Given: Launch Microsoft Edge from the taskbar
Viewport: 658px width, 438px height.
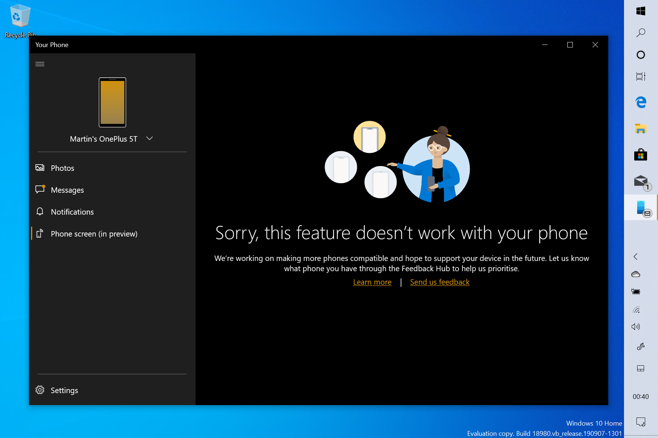Looking at the screenshot, I should pos(641,103).
